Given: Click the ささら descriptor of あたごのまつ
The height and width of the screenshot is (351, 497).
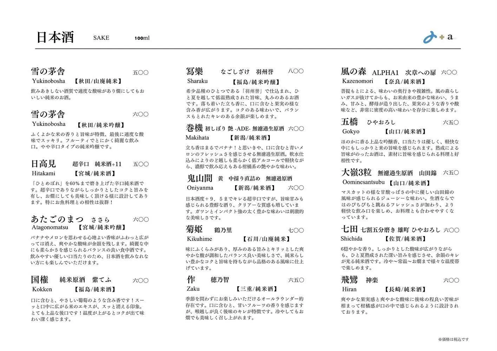Looking at the screenshot, I should click(100, 220).
